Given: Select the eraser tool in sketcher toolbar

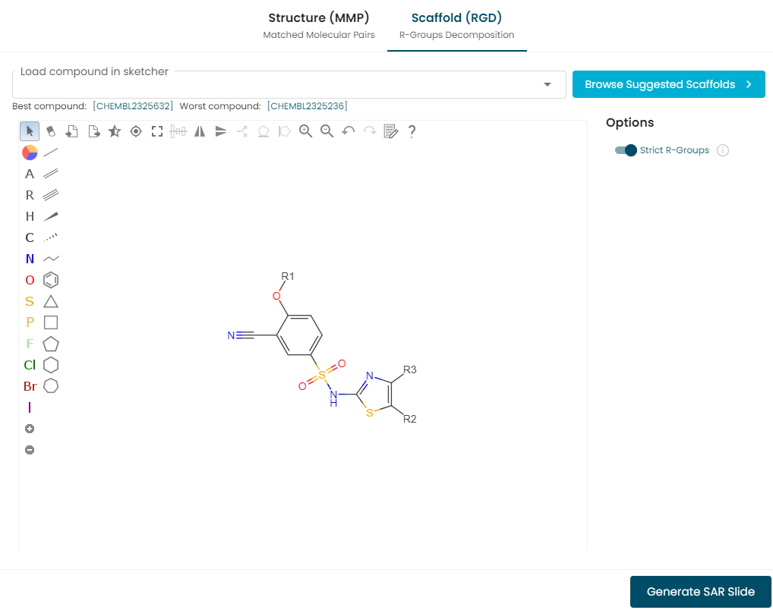Looking at the screenshot, I should pos(51,131).
